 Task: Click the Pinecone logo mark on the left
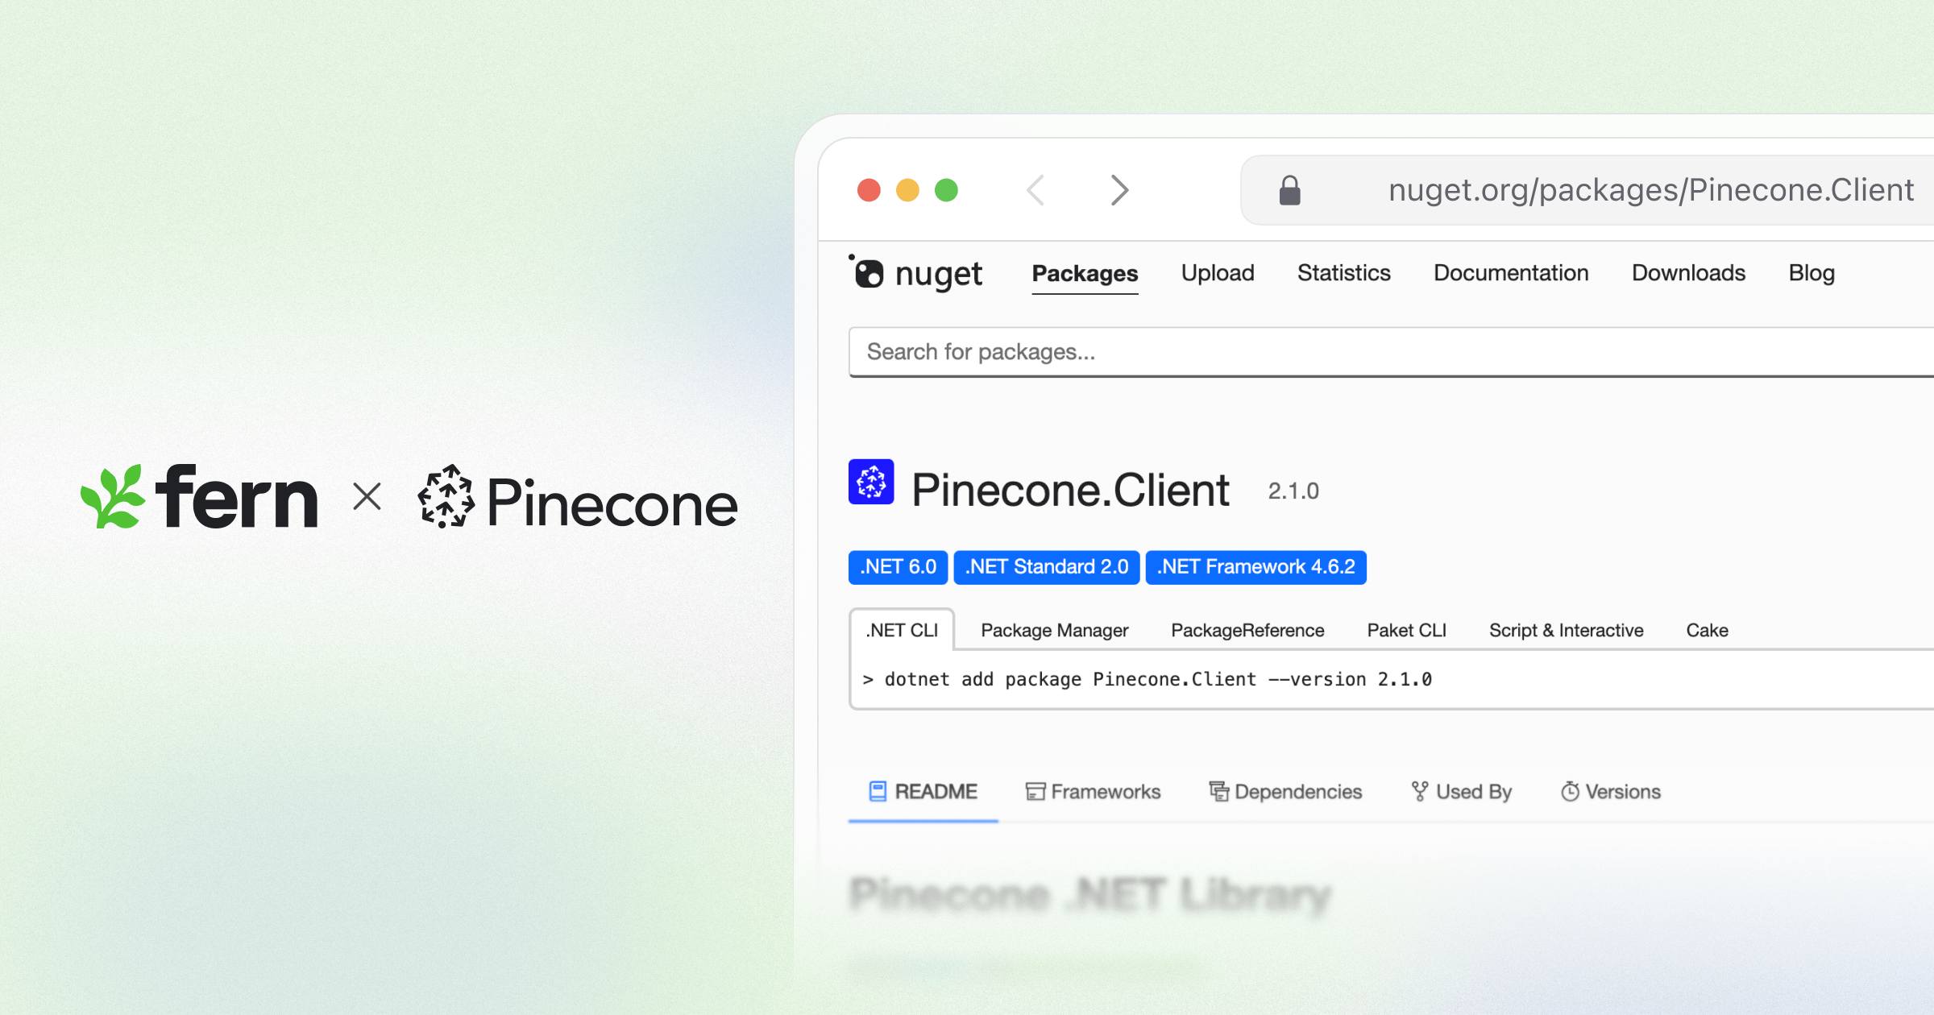point(446,496)
